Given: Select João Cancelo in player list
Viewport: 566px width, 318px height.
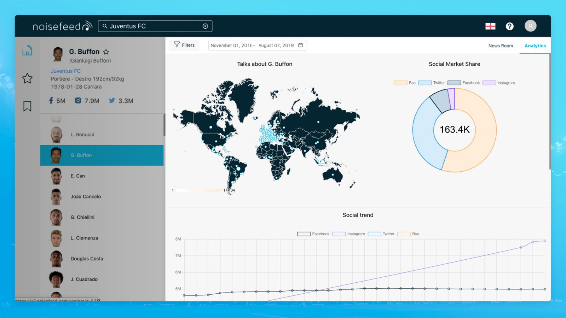Looking at the screenshot, I should [102, 196].
